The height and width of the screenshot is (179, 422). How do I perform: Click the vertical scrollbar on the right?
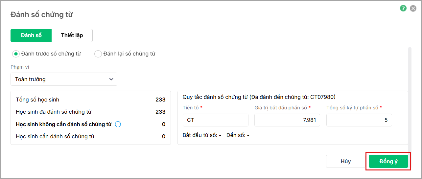pos(410,95)
